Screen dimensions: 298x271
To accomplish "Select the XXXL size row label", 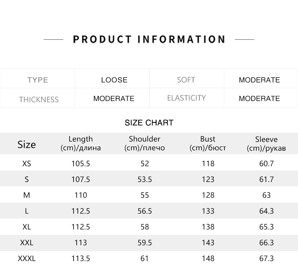I will tap(27, 258).
